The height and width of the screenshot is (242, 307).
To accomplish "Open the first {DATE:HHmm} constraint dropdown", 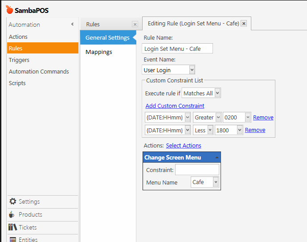I will point(188,117).
